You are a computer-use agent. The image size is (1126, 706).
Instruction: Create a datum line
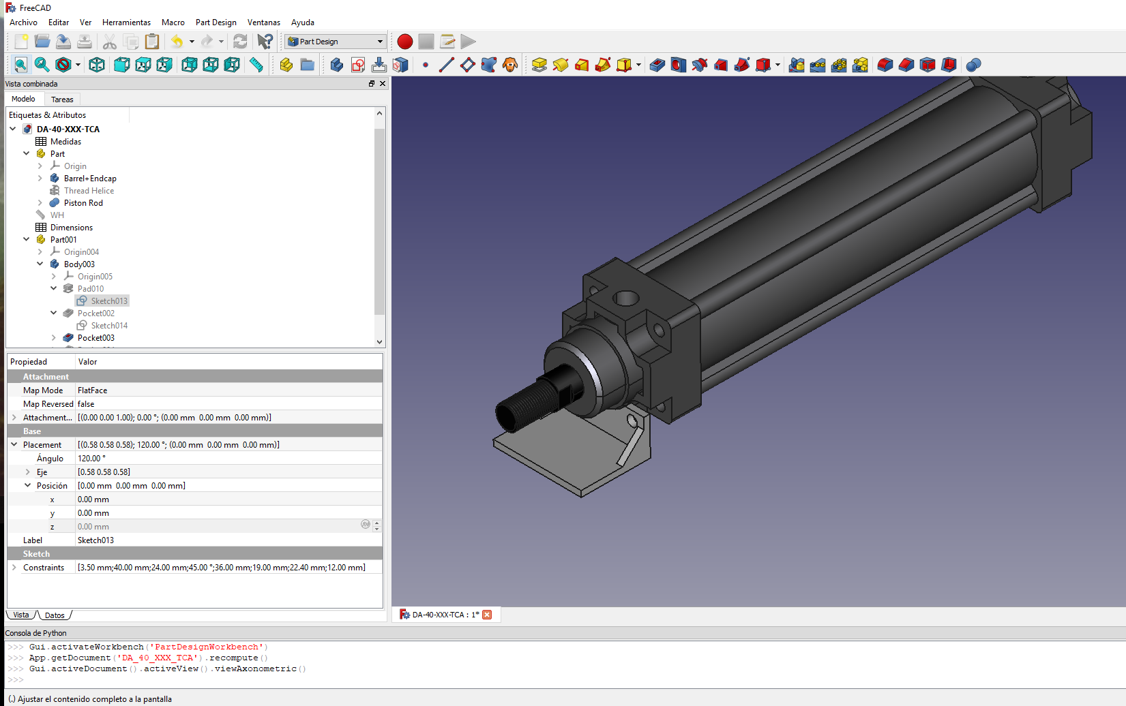tap(447, 65)
